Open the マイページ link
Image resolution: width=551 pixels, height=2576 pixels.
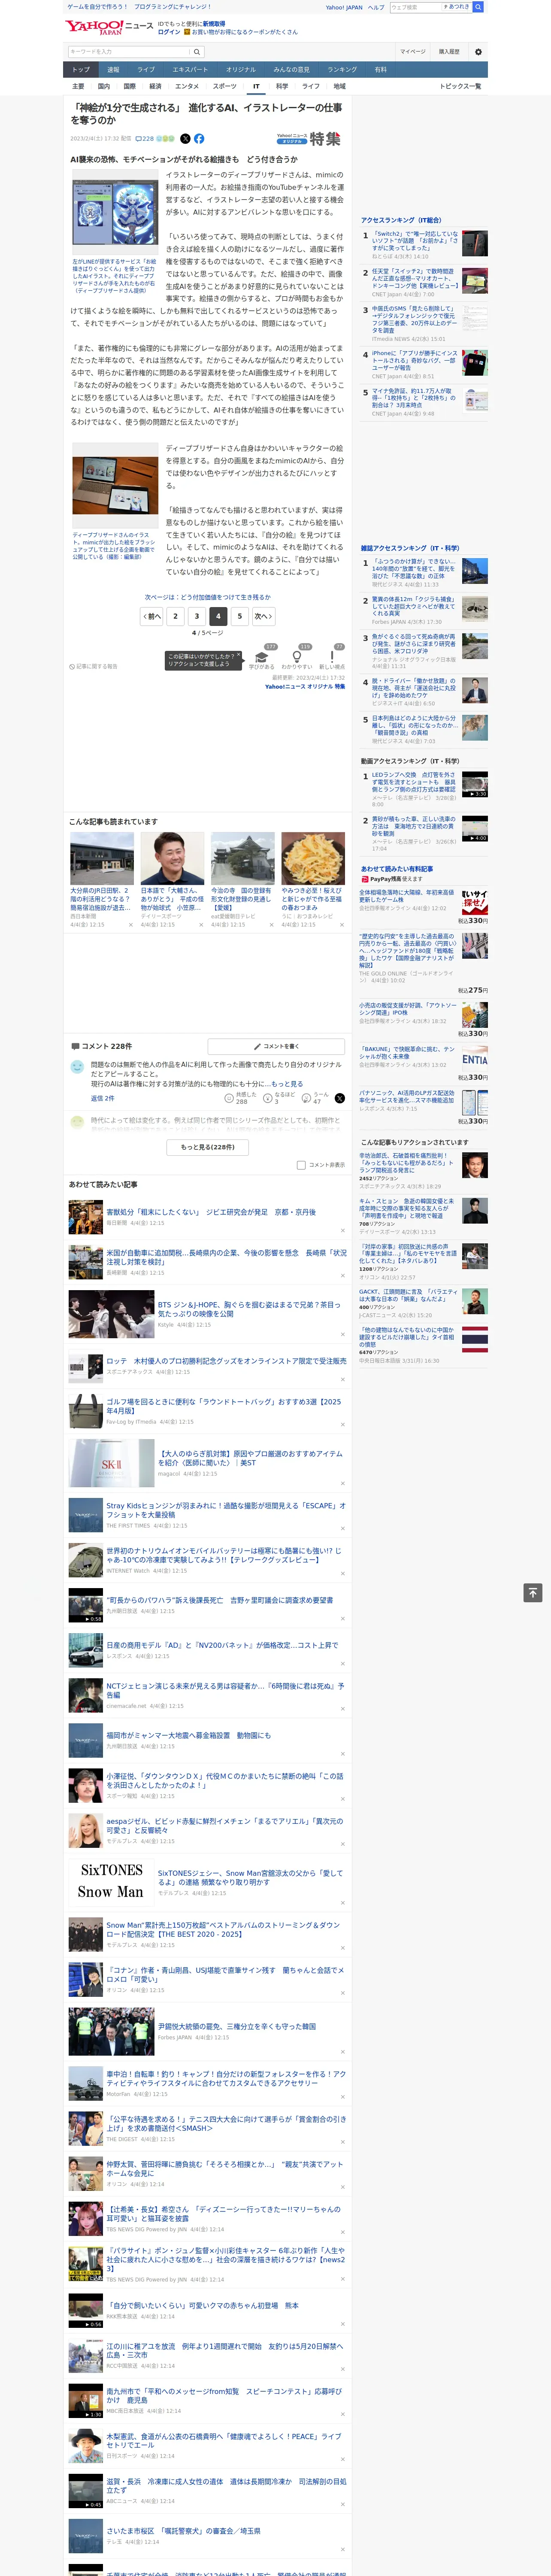pos(413,52)
